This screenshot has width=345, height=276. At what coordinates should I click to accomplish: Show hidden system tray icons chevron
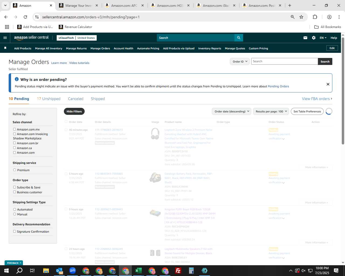(291, 271)
